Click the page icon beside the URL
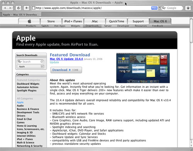Image resolution: width=193 pixels, height=151 pixels. pyautogui.click(x=34, y=8)
